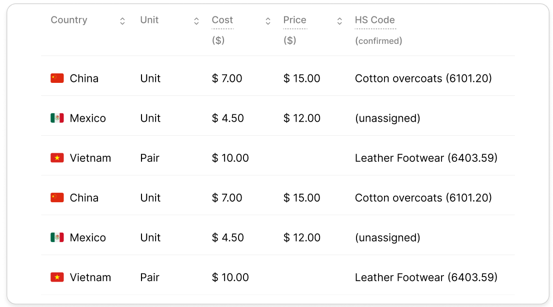Toggle sort arrows for the Cost column
The image size is (553, 307).
(x=268, y=21)
